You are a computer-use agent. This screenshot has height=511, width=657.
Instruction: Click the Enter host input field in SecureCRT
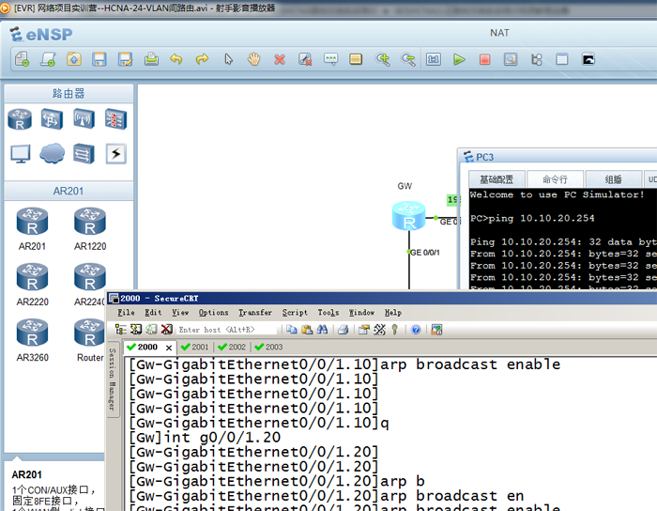click(x=227, y=330)
